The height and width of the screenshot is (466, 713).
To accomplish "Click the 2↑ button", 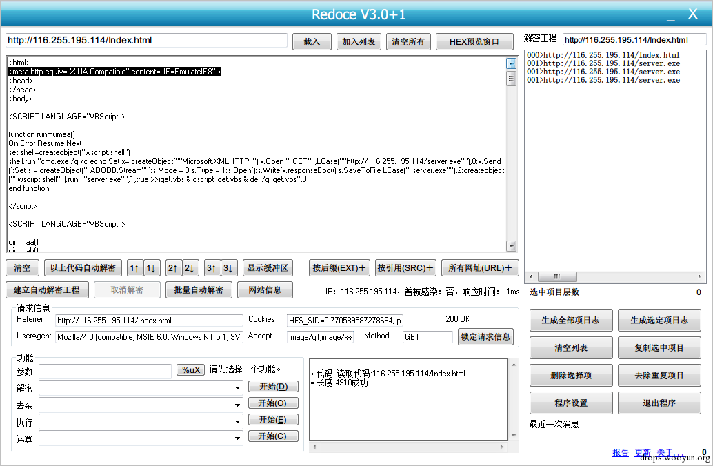I will coord(173,267).
